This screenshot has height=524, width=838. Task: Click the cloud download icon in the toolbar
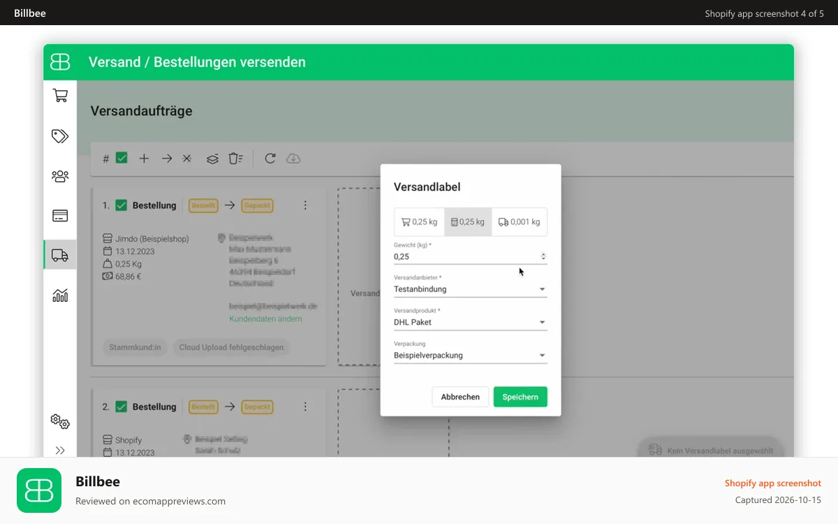pos(293,159)
